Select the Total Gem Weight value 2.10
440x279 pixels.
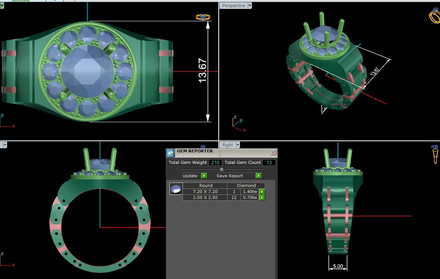point(215,162)
